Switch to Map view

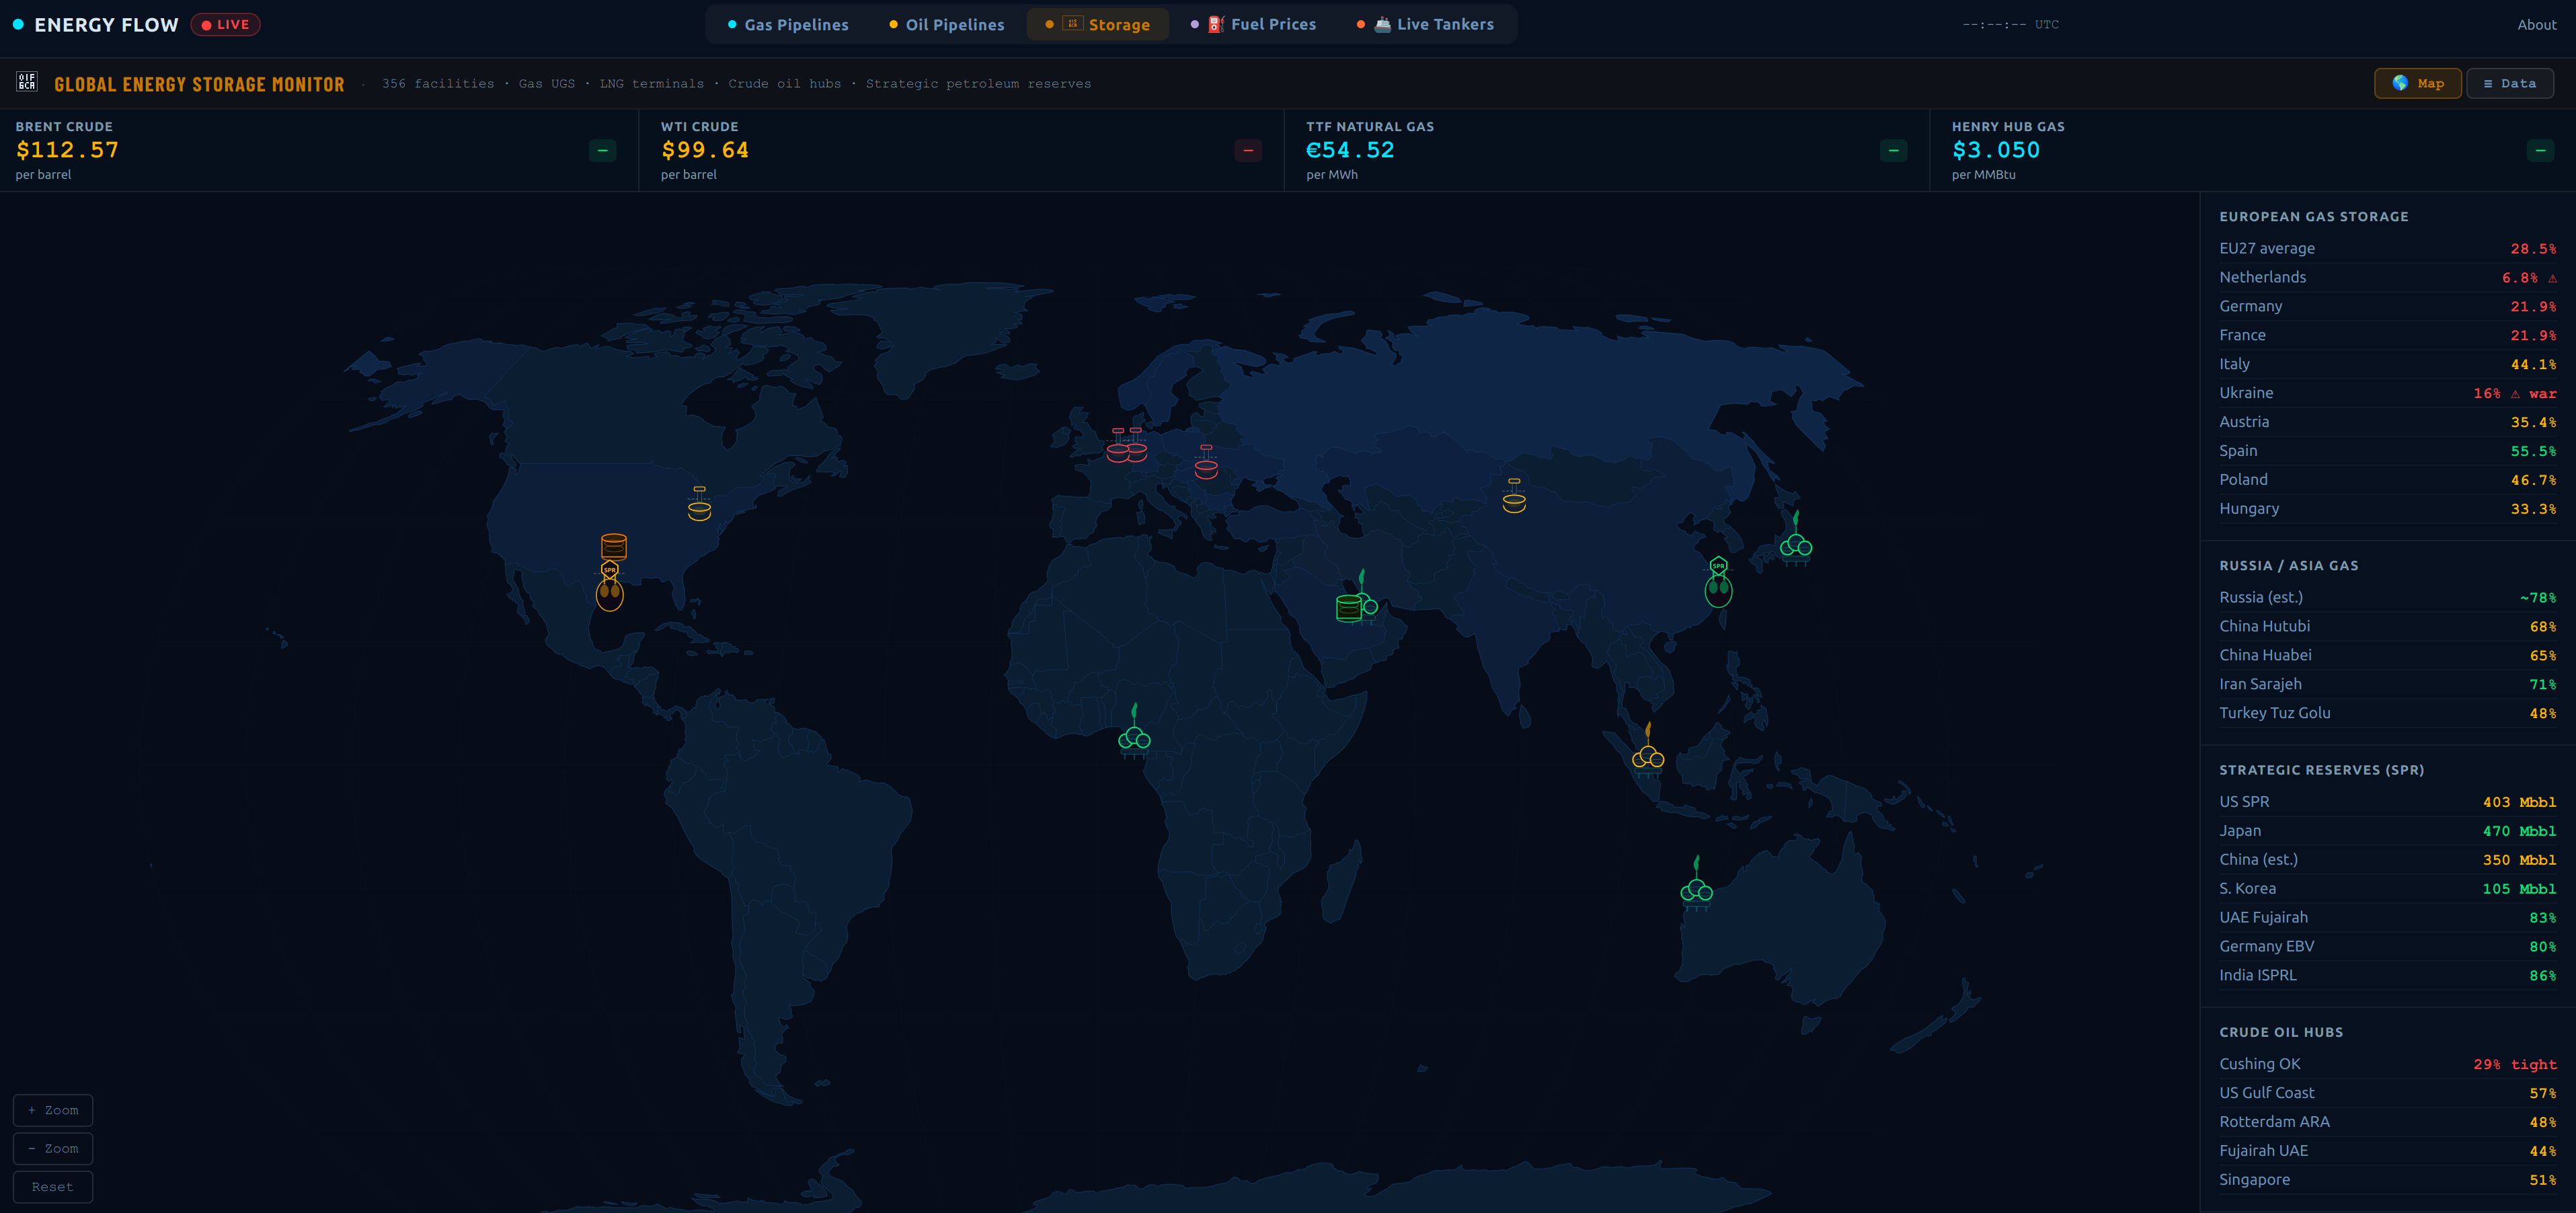pos(2417,83)
